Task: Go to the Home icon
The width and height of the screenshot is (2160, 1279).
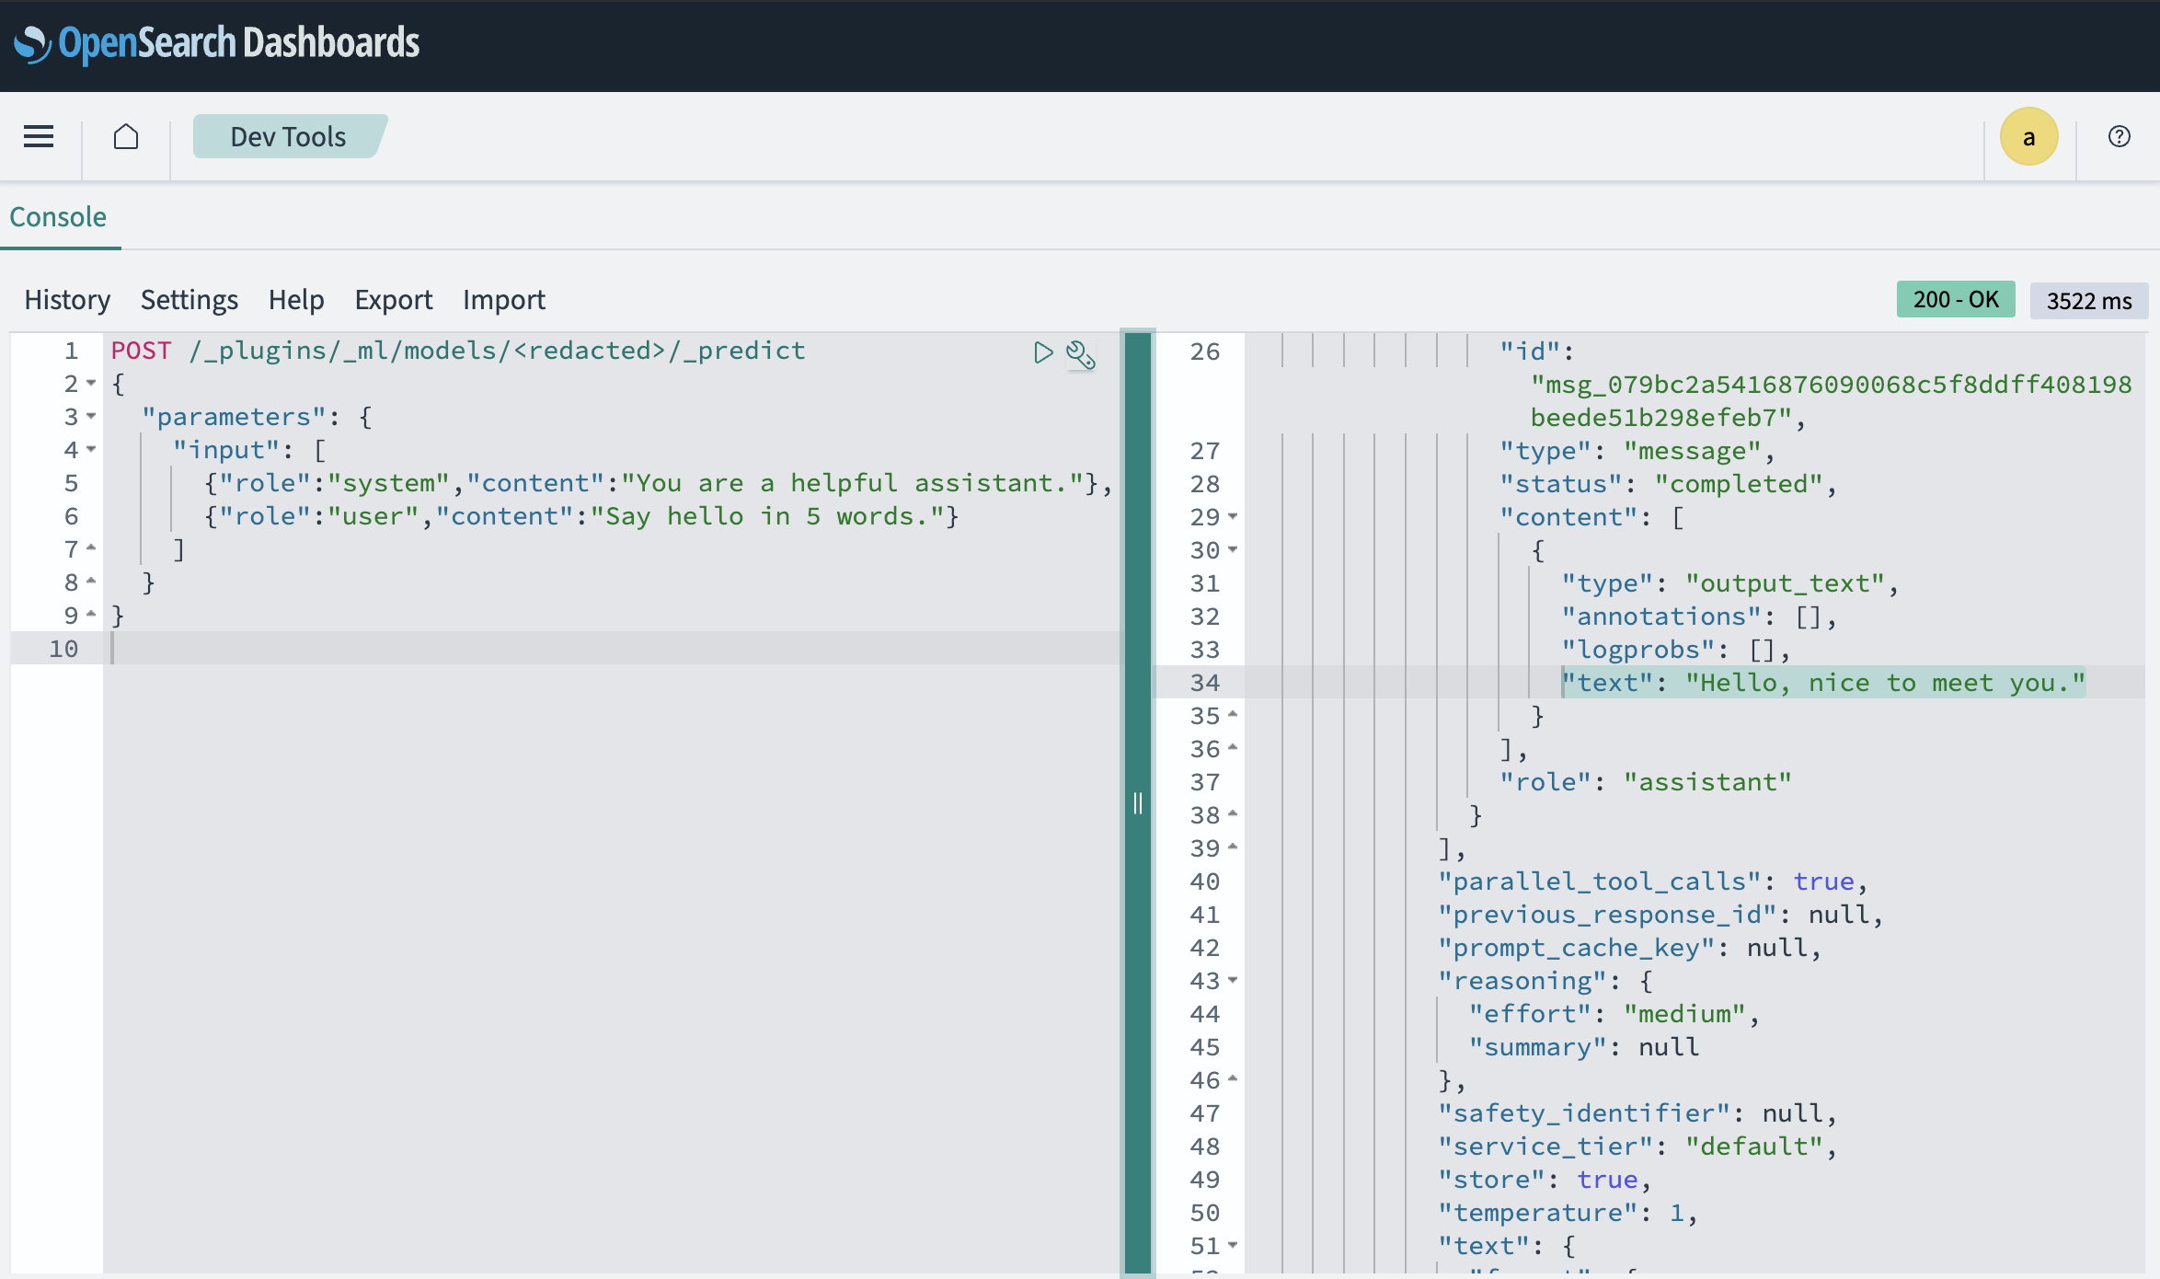Action: click(126, 136)
